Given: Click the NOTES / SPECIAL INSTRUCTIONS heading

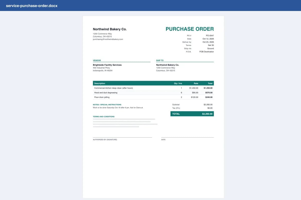Looking at the screenshot, I should pyautogui.click(x=107, y=104).
